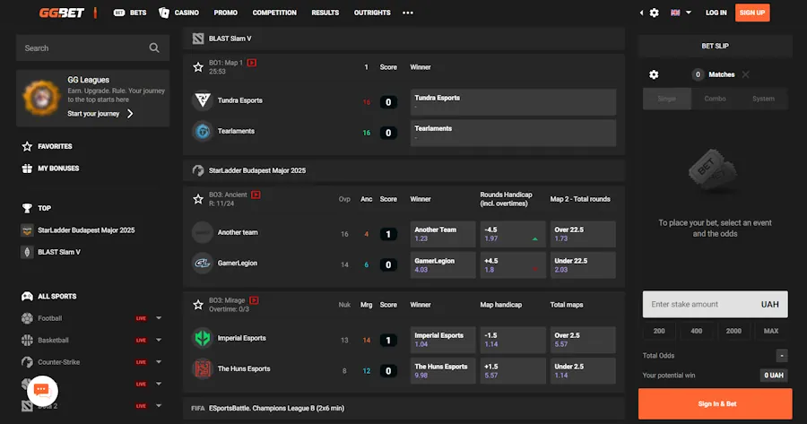Select Under 22.5 at 2.03
The width and height of the screenshot is (807, 424).
tap(583, 265)
